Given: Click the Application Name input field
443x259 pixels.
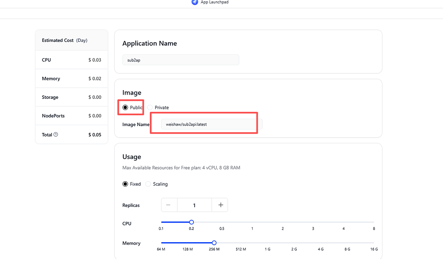Looking at the screenshot, I should (x=181, y=60).
